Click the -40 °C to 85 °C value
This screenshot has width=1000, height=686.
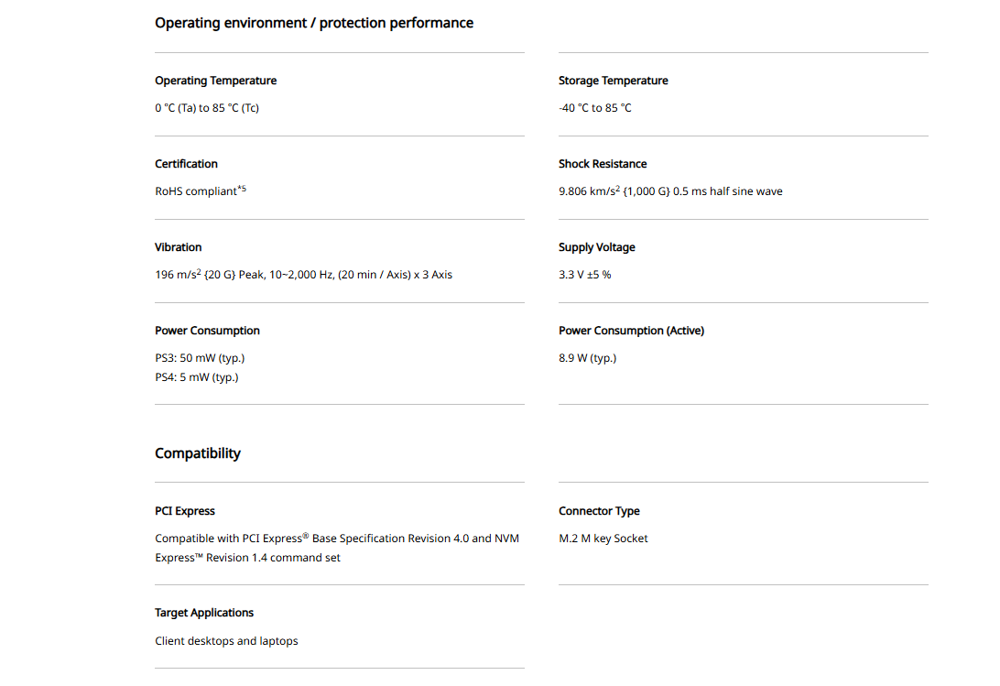pos(594,108)
